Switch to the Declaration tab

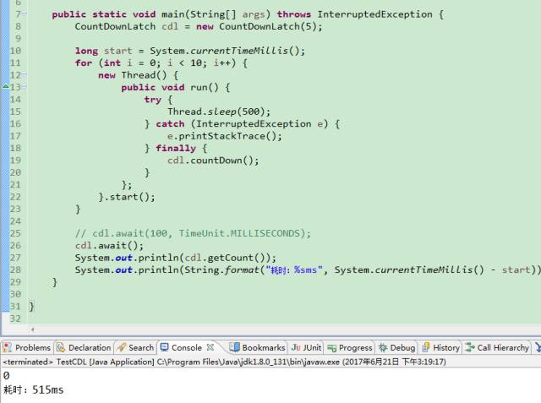pyautogui.click(x=84, y=347)
